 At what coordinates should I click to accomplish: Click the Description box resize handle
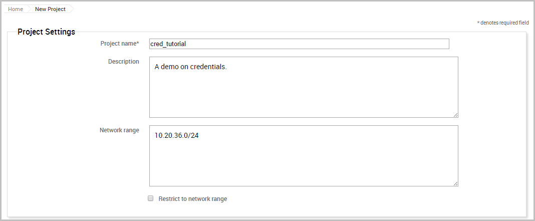coord(455,115)
